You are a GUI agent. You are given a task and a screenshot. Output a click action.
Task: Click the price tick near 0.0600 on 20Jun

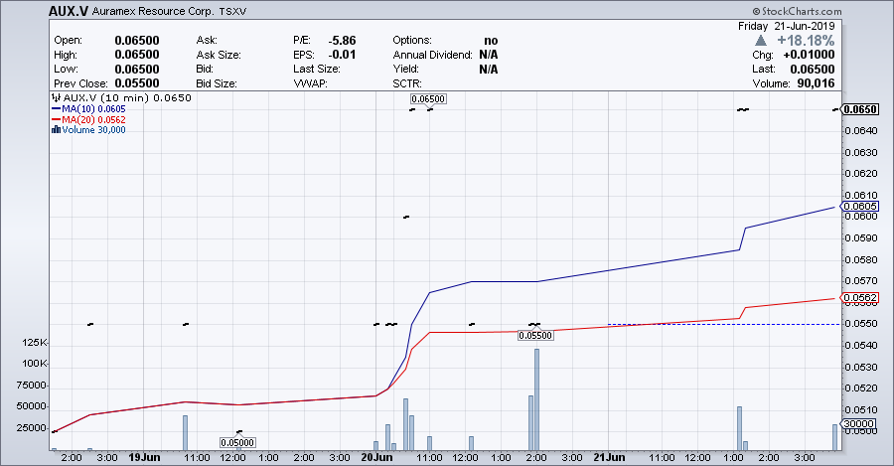pos(406,218)
